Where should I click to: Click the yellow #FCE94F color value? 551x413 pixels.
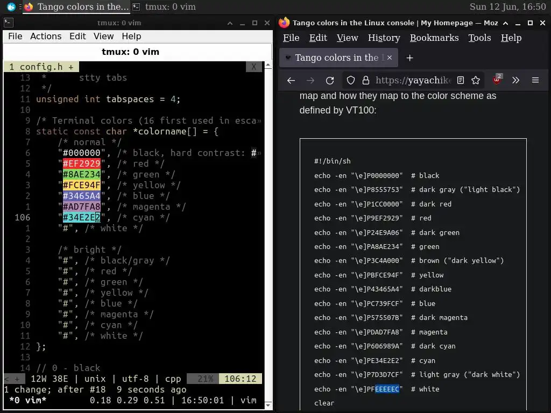point(82,185)
